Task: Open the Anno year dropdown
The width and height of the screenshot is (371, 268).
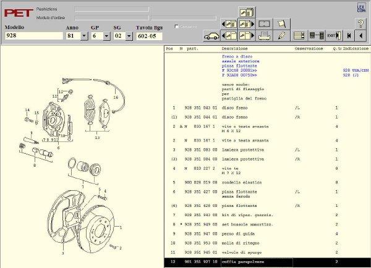Action: (x=84, y=36)
